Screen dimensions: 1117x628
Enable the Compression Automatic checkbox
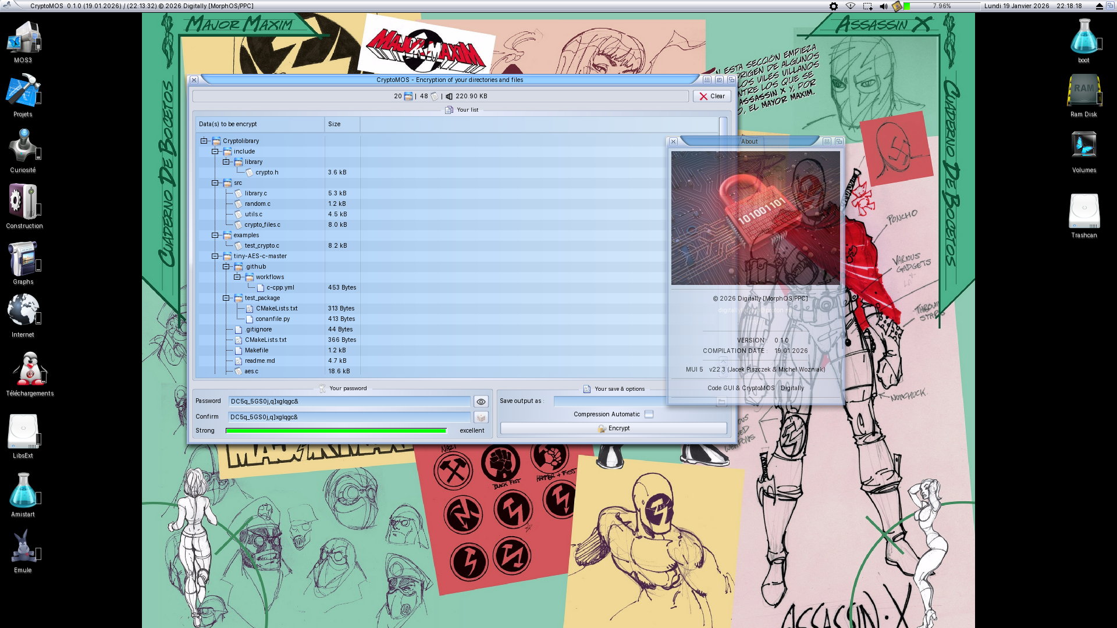(649, 415)
